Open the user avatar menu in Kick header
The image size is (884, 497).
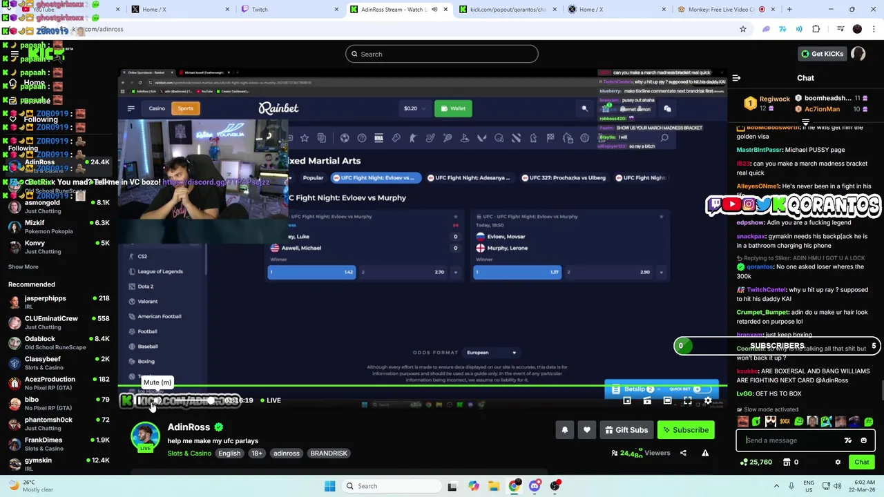858,54
